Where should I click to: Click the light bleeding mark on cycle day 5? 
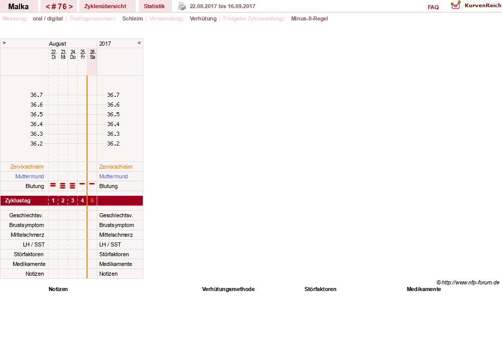(92, 183)
